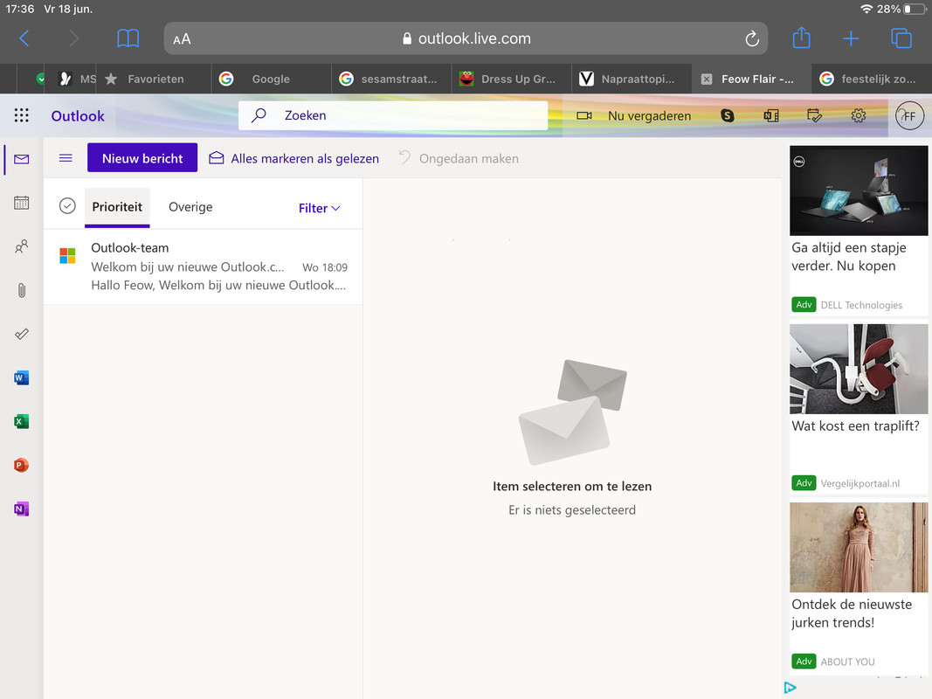Click 'Wat kost een traplift?' ad text
Image resolution: width=932 pixels, height=699 pixels.
pos(855,426)
